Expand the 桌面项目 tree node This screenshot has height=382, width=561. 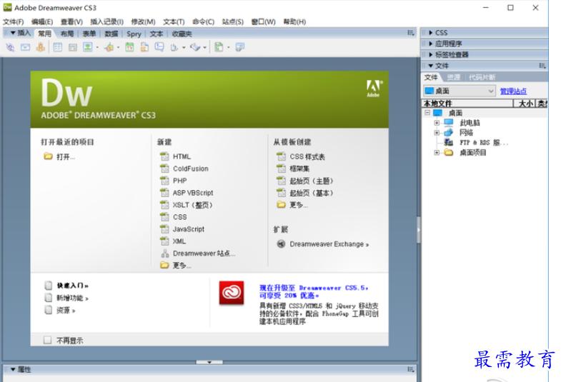point(437,153)
